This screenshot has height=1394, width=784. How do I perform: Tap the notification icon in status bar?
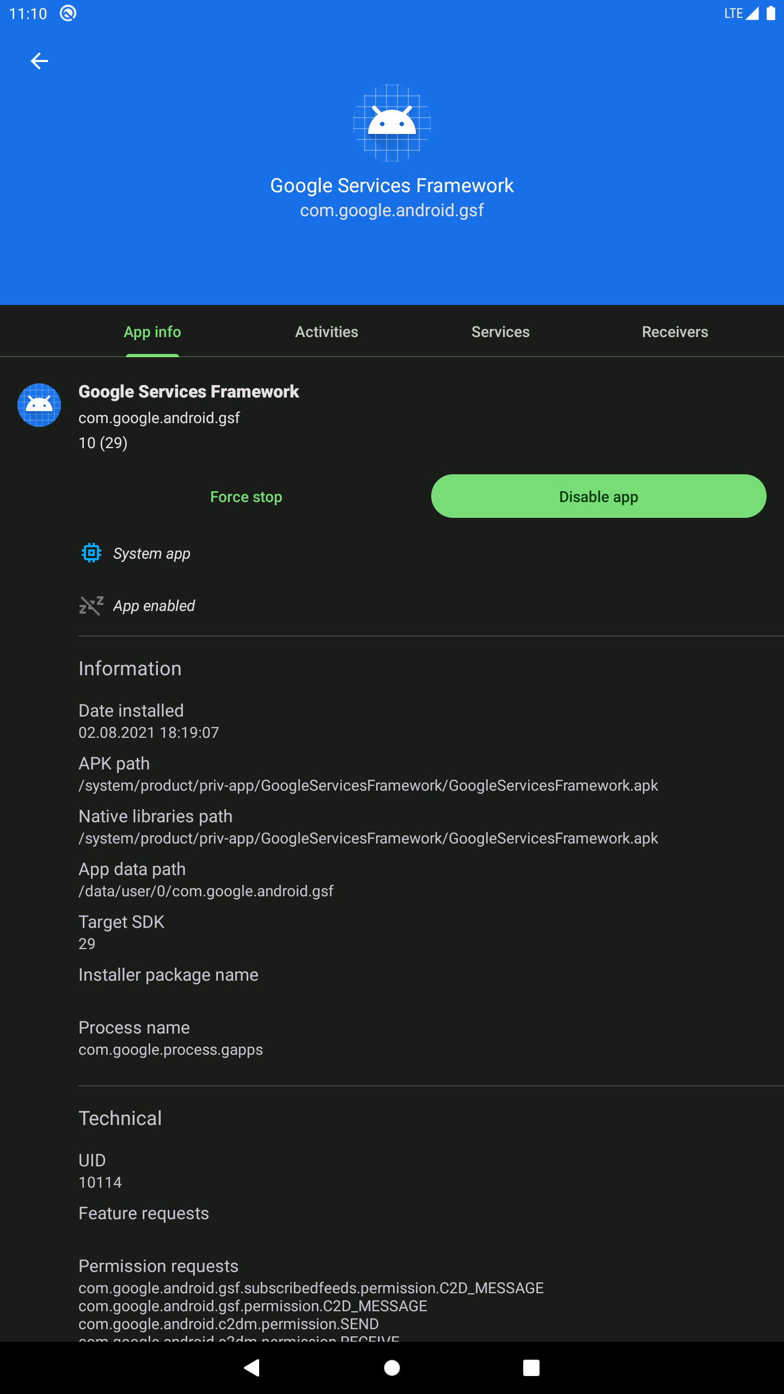pyautogui.click(x=68, y=13)
